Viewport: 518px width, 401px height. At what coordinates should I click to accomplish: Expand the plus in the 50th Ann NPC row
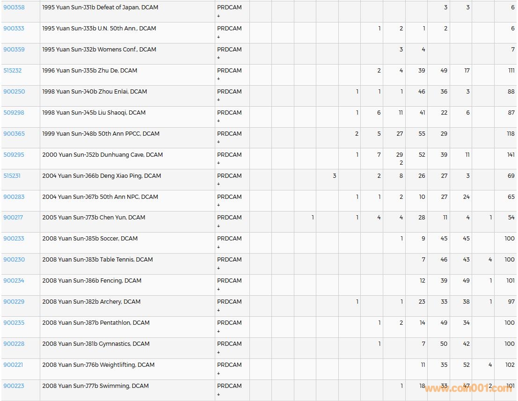219,205
